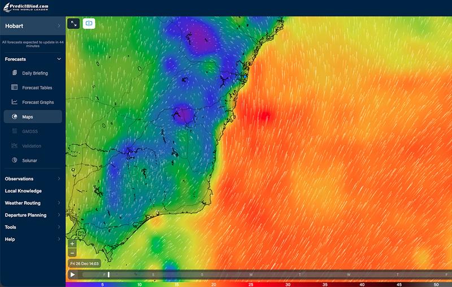Expand the Tools section

pos(33,227)
